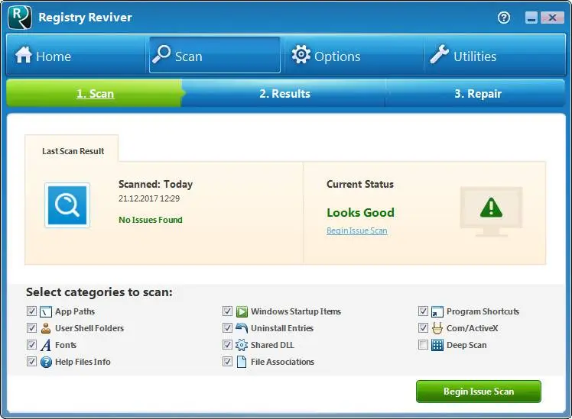The image size is (572, 419).
Task: Uncheck the Program Shortcuts checkbox
Action: tap(423, 311)
